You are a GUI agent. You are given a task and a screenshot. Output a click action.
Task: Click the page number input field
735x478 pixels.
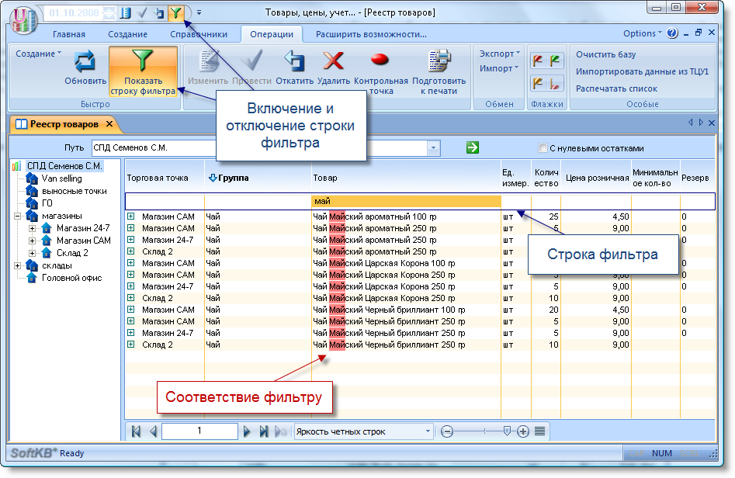pyautogui.click(x=199, y=431)
